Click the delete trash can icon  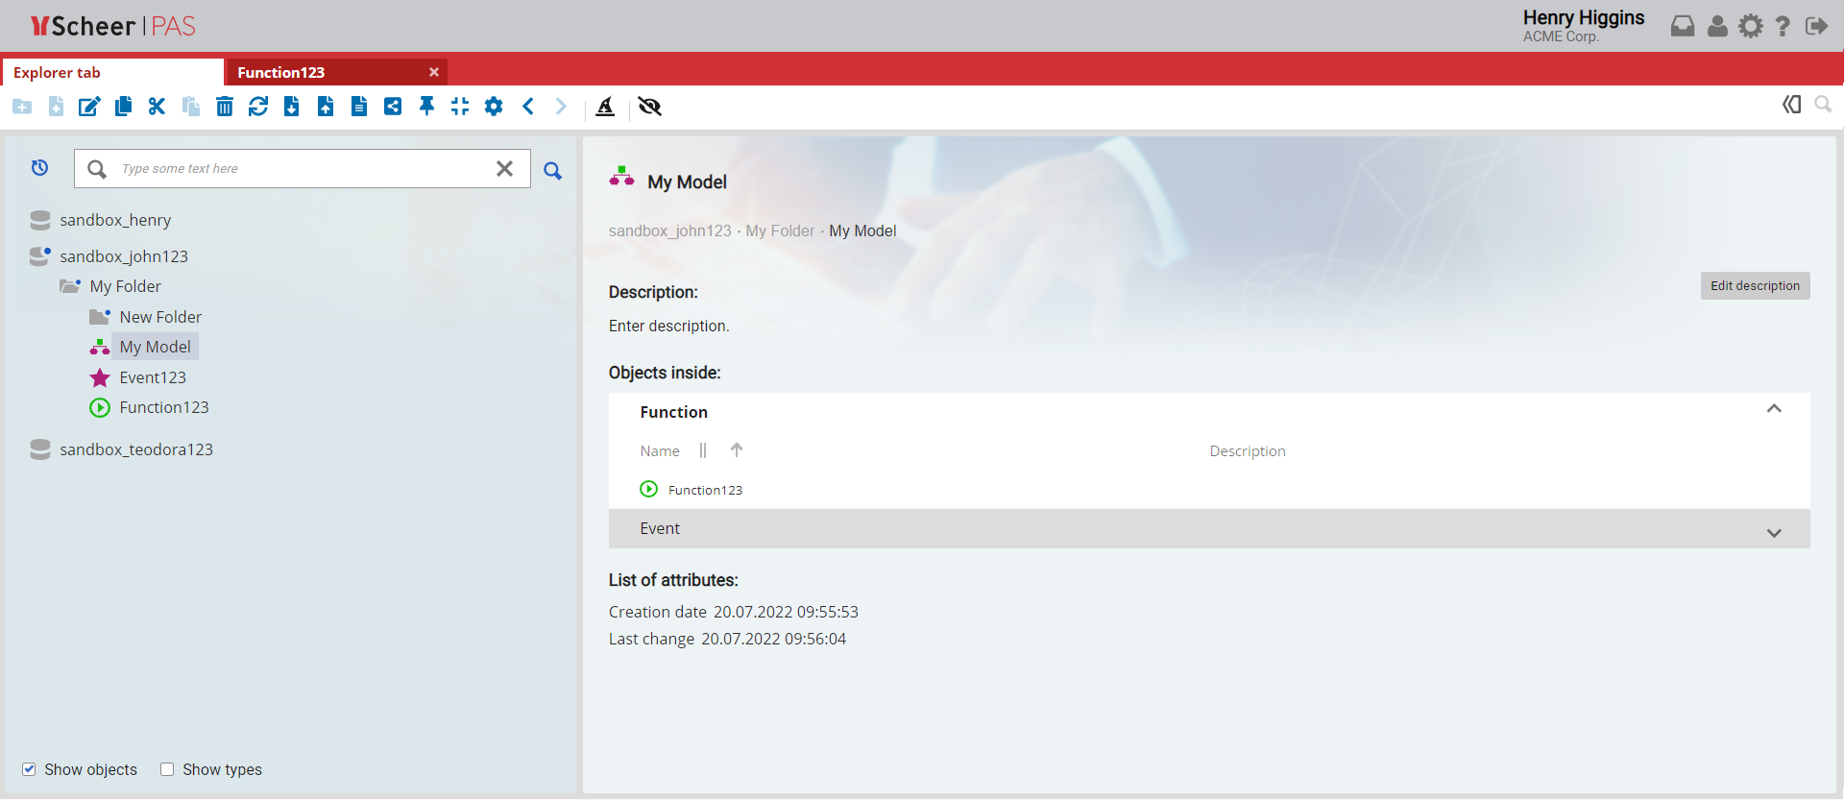(225, 107)
